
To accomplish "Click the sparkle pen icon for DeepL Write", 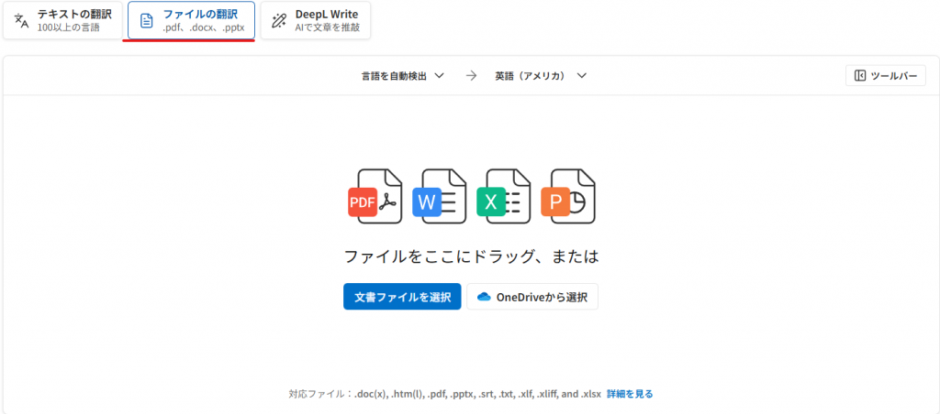I will click(279, 20).
